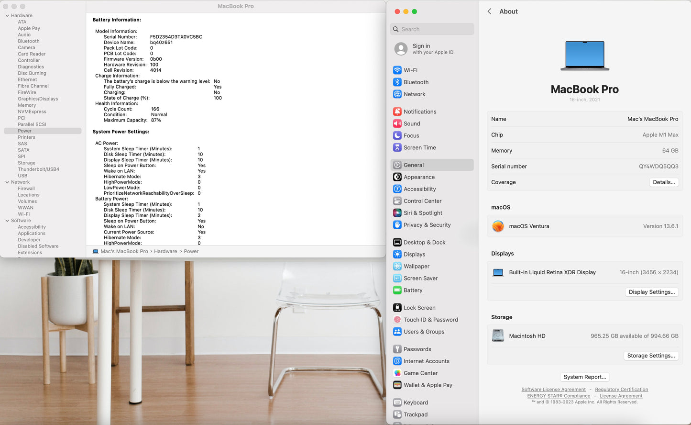Select Disabled Software in System Information
Viewport: 691px width, 425px height.
pos(38,246)
